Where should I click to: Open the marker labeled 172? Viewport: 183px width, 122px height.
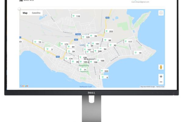tap(64, 44)
